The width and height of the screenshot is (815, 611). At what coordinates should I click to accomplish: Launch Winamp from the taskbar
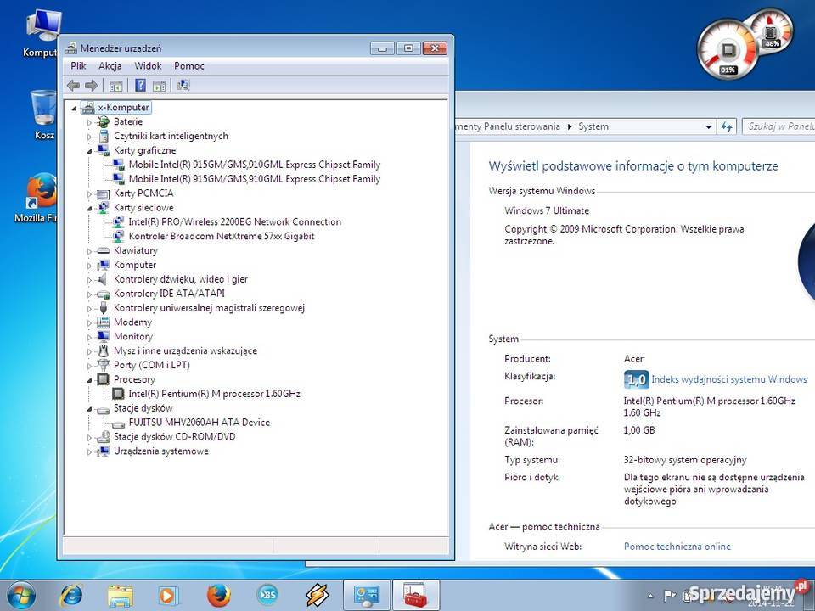317,593
